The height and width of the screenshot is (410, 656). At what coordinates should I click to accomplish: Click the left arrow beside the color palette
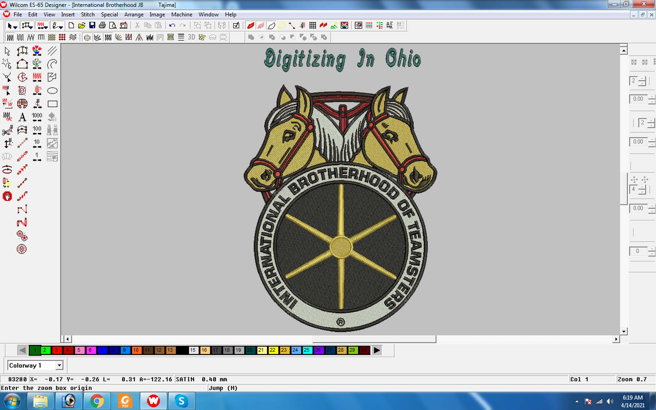coord(22,350)
